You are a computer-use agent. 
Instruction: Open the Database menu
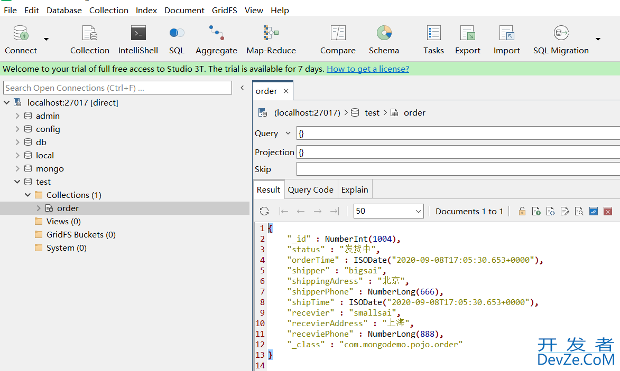(x=64, y=10)
